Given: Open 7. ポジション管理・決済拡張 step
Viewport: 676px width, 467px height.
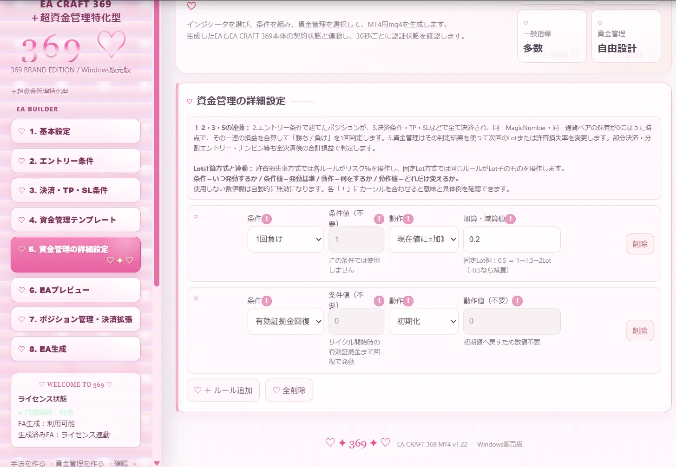Looking at the screenshot, I should pyautogui.click(x=76, y=319).
